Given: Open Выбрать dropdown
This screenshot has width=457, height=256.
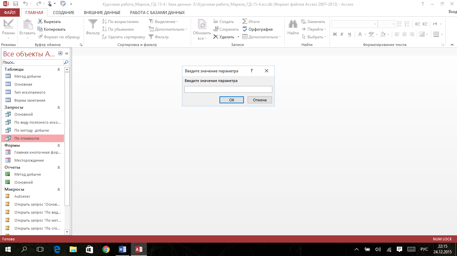Looking at the screenshot, I should pyautogui.click(x=314, y=37).
